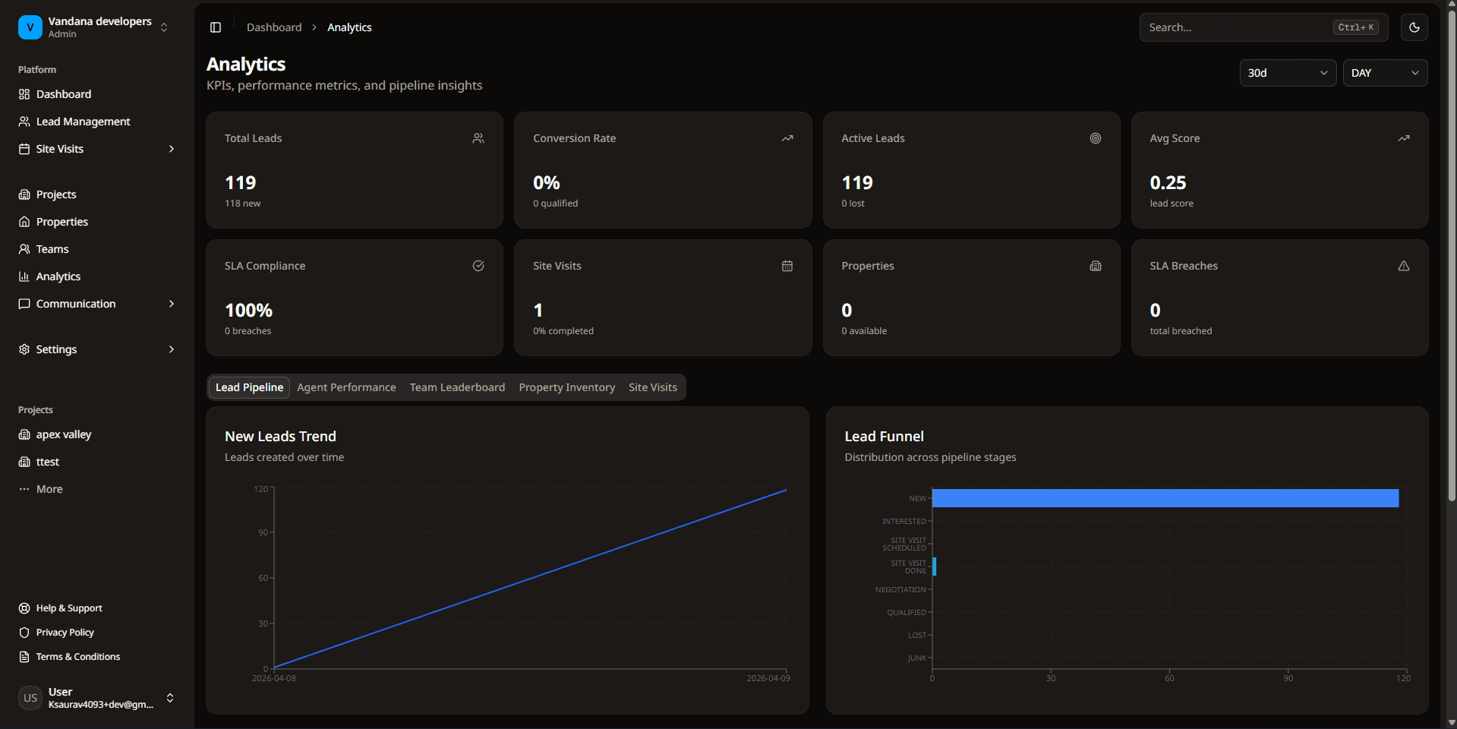1457x729 pixels.
Task: Click the Search field
Action: click(1245, 27)
